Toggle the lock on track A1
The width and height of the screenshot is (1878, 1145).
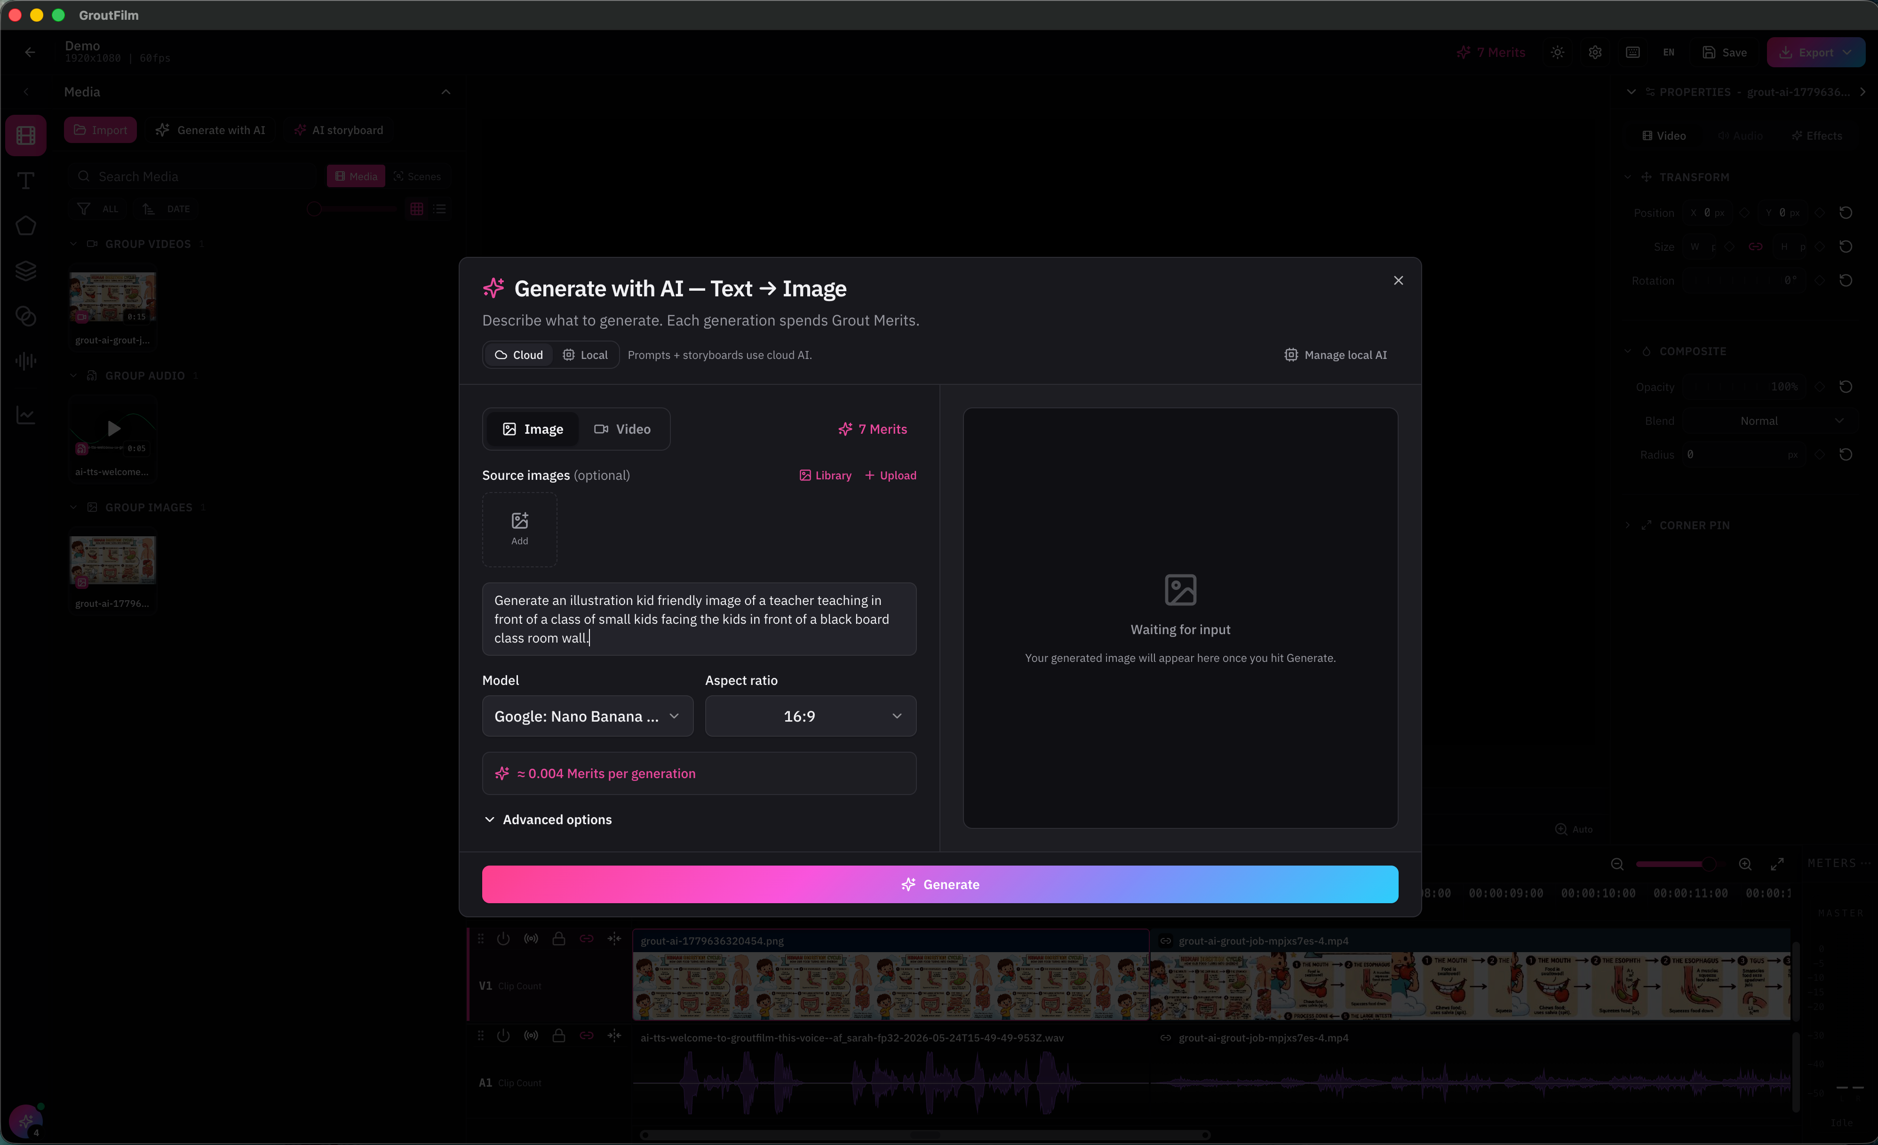coord(559,1035)
